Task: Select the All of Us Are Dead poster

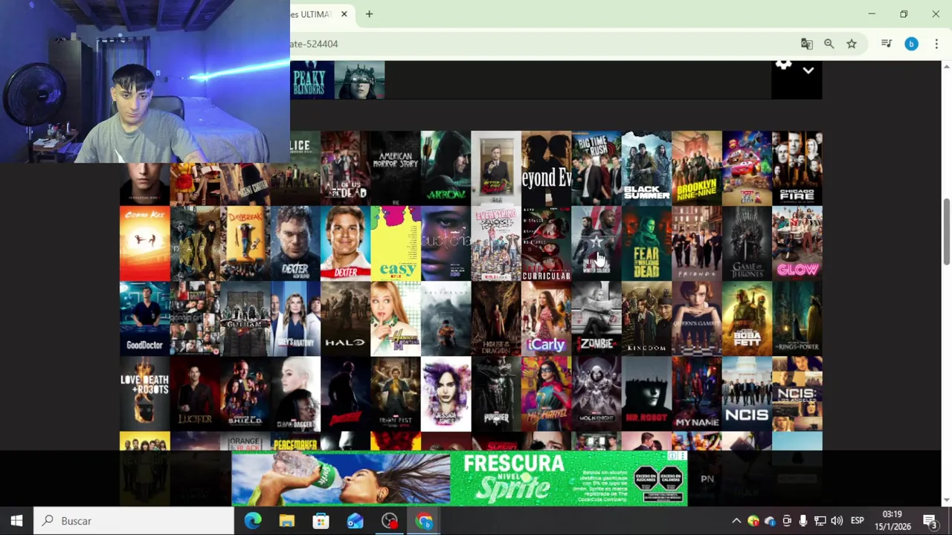Action: click(344, 168)
